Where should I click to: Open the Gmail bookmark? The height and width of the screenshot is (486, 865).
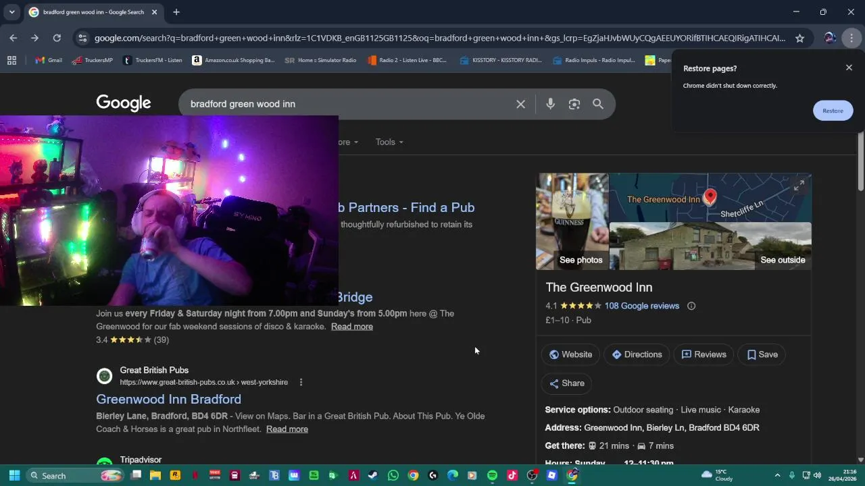(x=49, y=60)
